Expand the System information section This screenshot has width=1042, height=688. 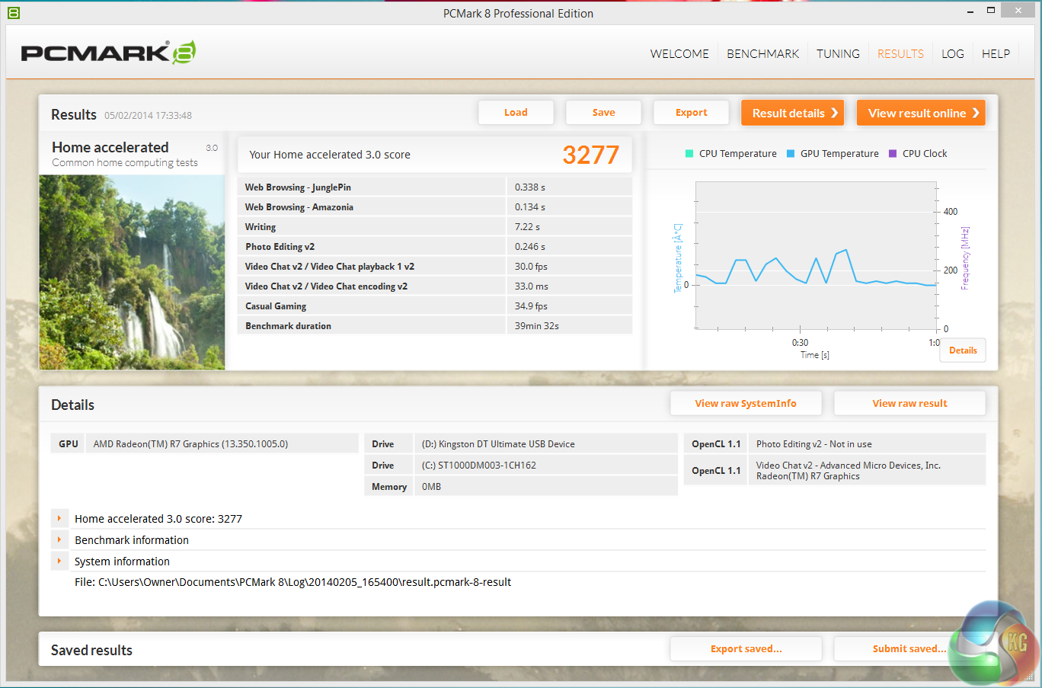59,562
